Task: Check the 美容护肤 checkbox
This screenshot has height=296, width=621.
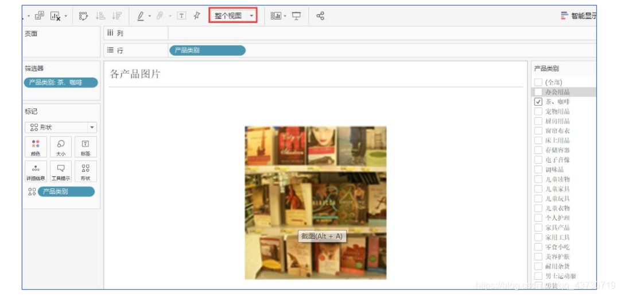Action: 538,256
